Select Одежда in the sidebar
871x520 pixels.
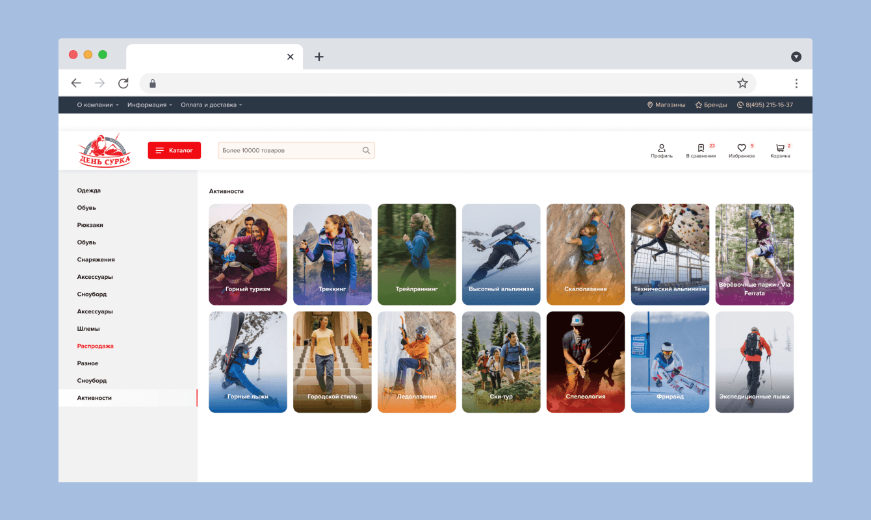pos(89,190)
